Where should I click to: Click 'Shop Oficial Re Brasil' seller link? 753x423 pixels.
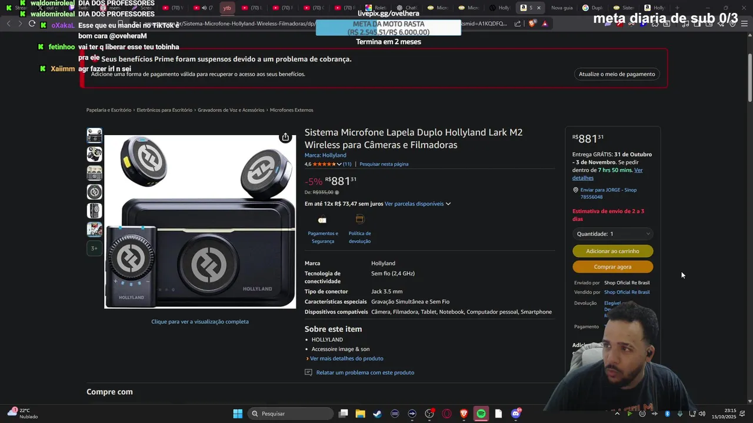tap(627, 292)
